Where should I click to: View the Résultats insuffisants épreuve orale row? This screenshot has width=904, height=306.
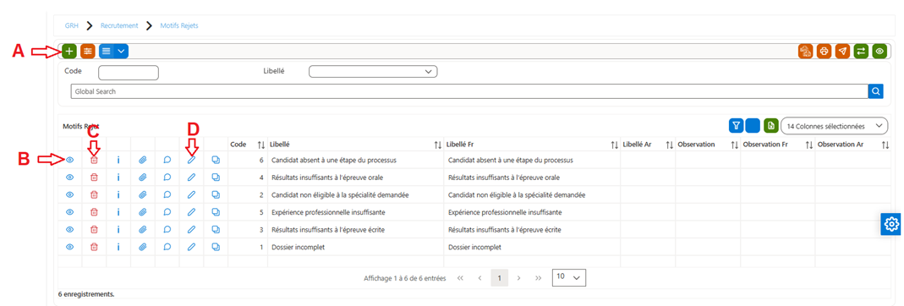[x=69, y=178]
